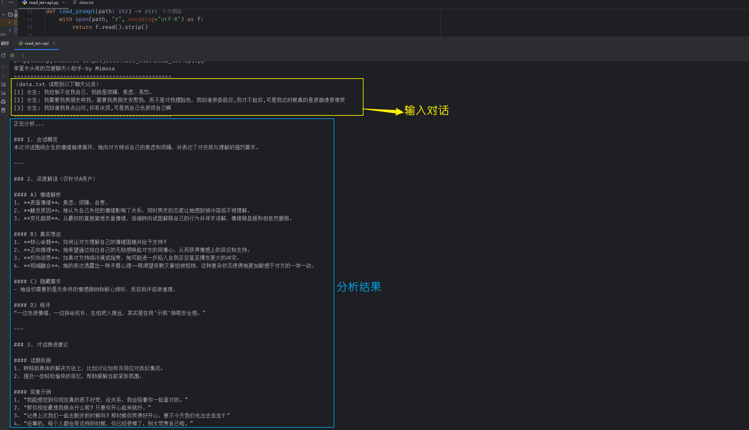Expand the blue folder in project tree
This screenshot has width=749, height=430.
(x=10, y=30)
